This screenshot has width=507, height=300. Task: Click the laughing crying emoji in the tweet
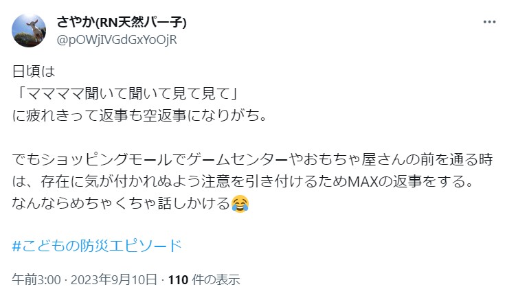[240, 204]
